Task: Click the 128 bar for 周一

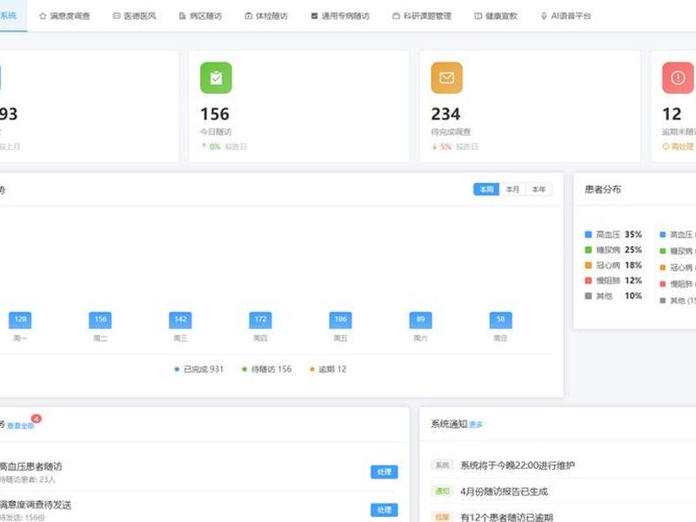Action: tap(20, 319)
